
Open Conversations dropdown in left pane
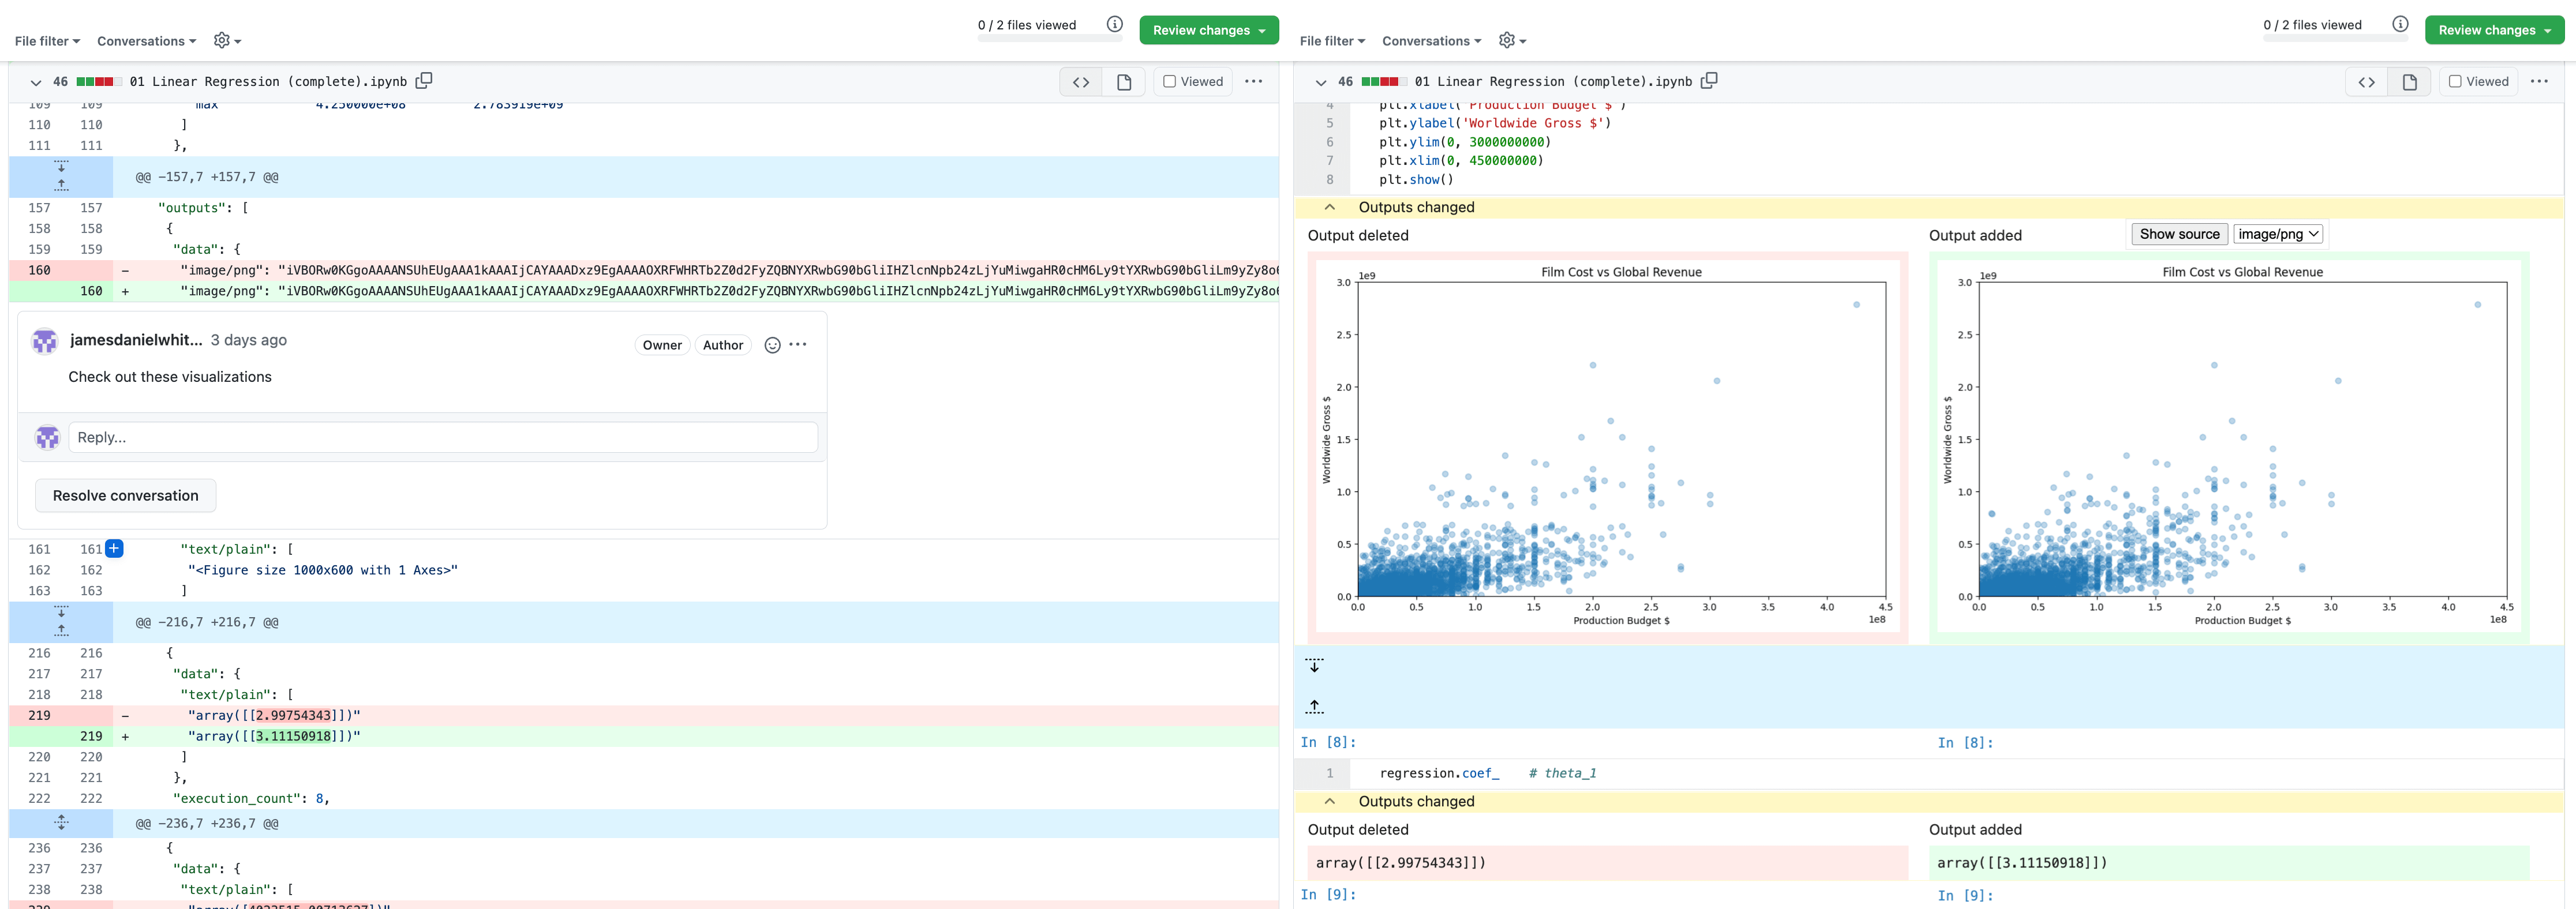(146, 41)
